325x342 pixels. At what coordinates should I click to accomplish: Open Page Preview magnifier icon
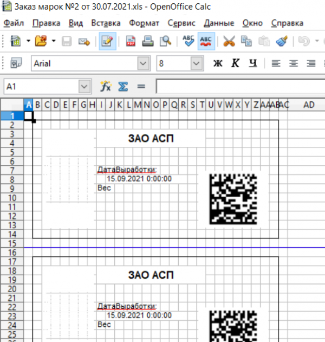(x=165, y=41)
